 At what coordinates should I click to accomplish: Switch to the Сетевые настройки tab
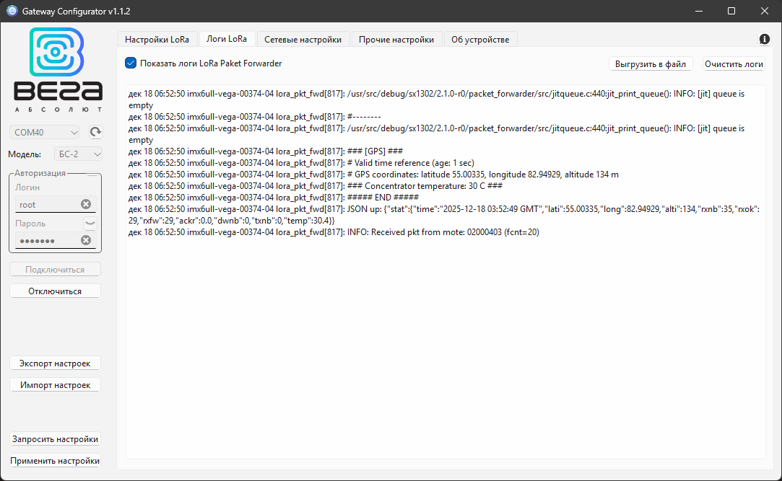[x=303, y=39]
